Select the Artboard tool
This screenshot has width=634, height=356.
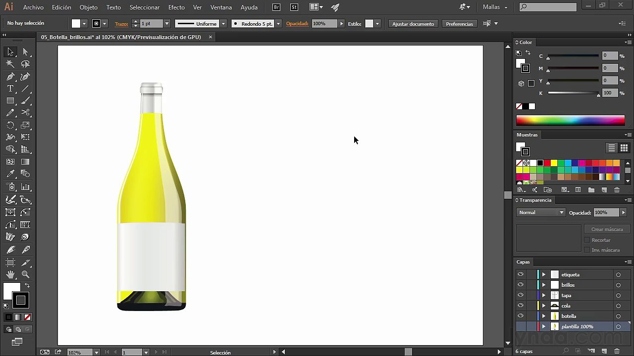click(10, 262)
